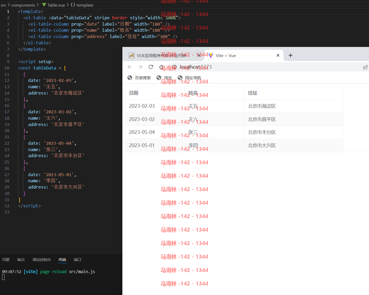
Task: Close the Vite + Vue tab
Action: pos(278,55)
